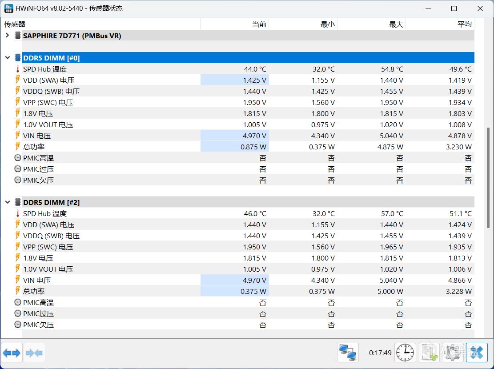Click the clock reset timer icon
This screenshot has height=369, width=494.
pos(405,352)
